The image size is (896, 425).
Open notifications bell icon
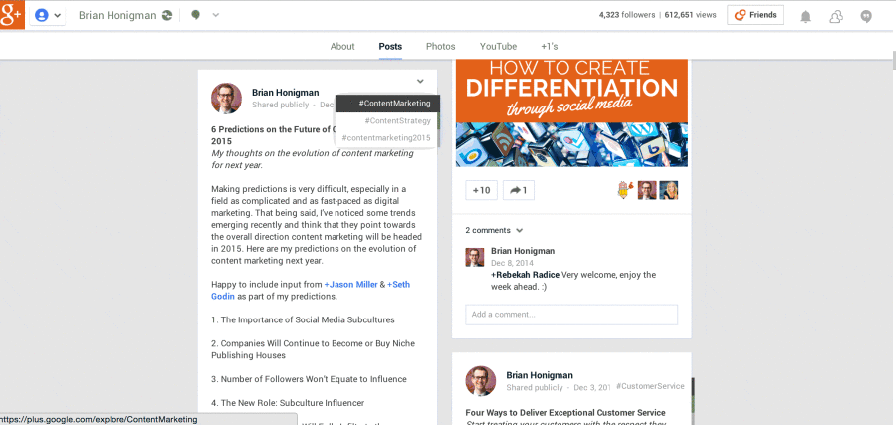click(805, 16)
